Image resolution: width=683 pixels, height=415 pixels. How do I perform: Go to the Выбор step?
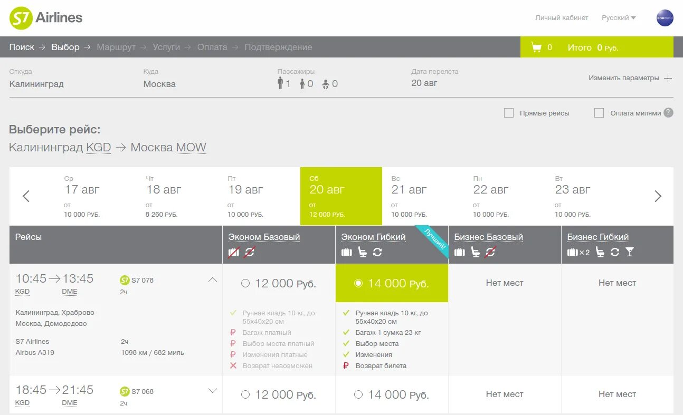tap(65, 47)
